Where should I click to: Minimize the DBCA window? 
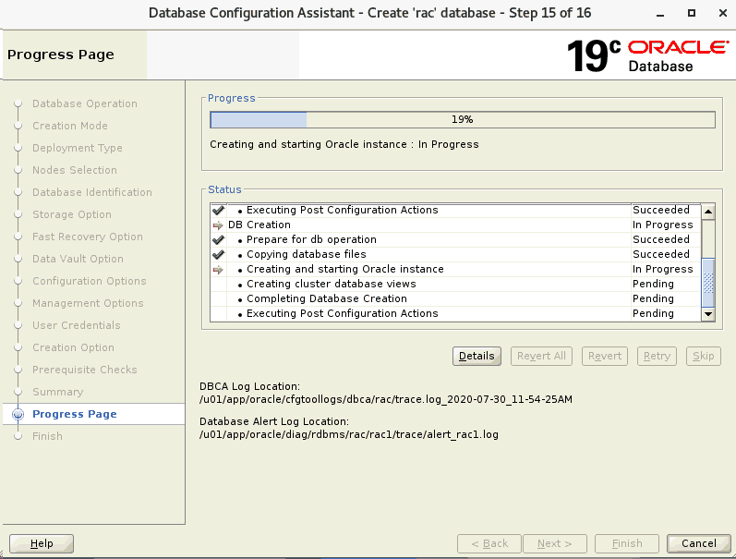[660, 14]
